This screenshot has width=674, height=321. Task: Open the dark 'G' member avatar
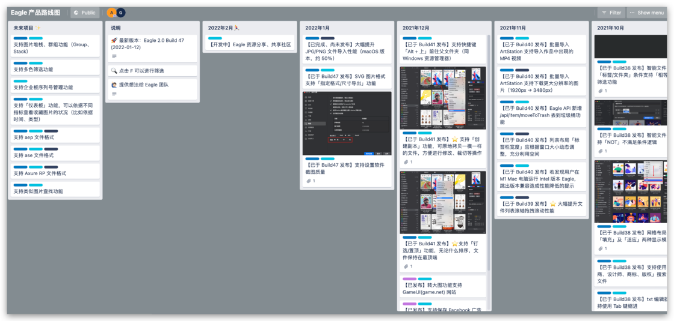(121, 13)
